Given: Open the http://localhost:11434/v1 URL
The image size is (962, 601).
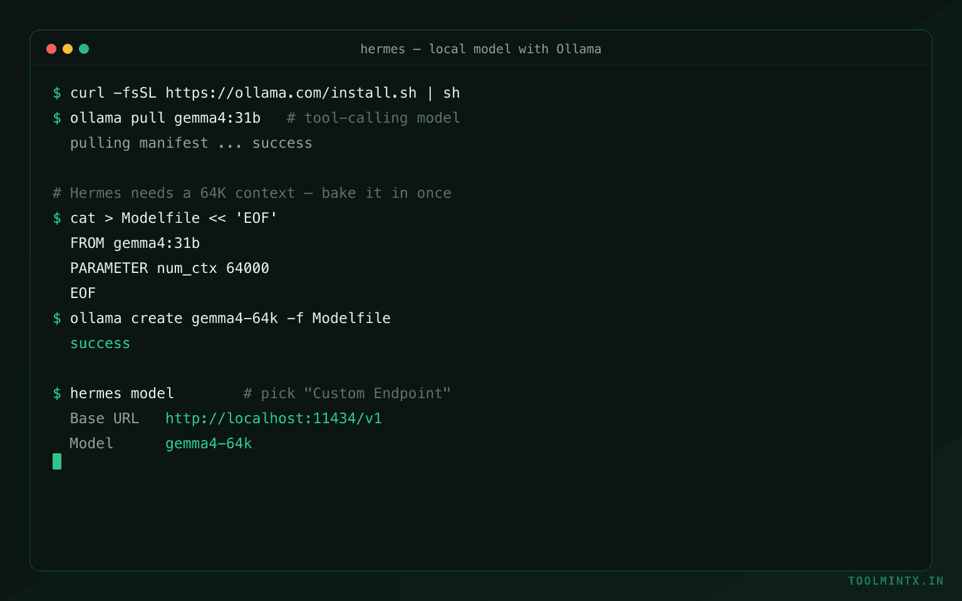Looking at the screenshot, I should click(x=274, y=418).
